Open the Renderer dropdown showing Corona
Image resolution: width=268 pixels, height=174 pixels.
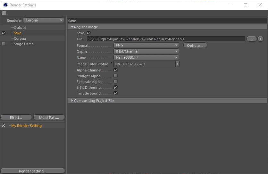(x=44, y=21)
